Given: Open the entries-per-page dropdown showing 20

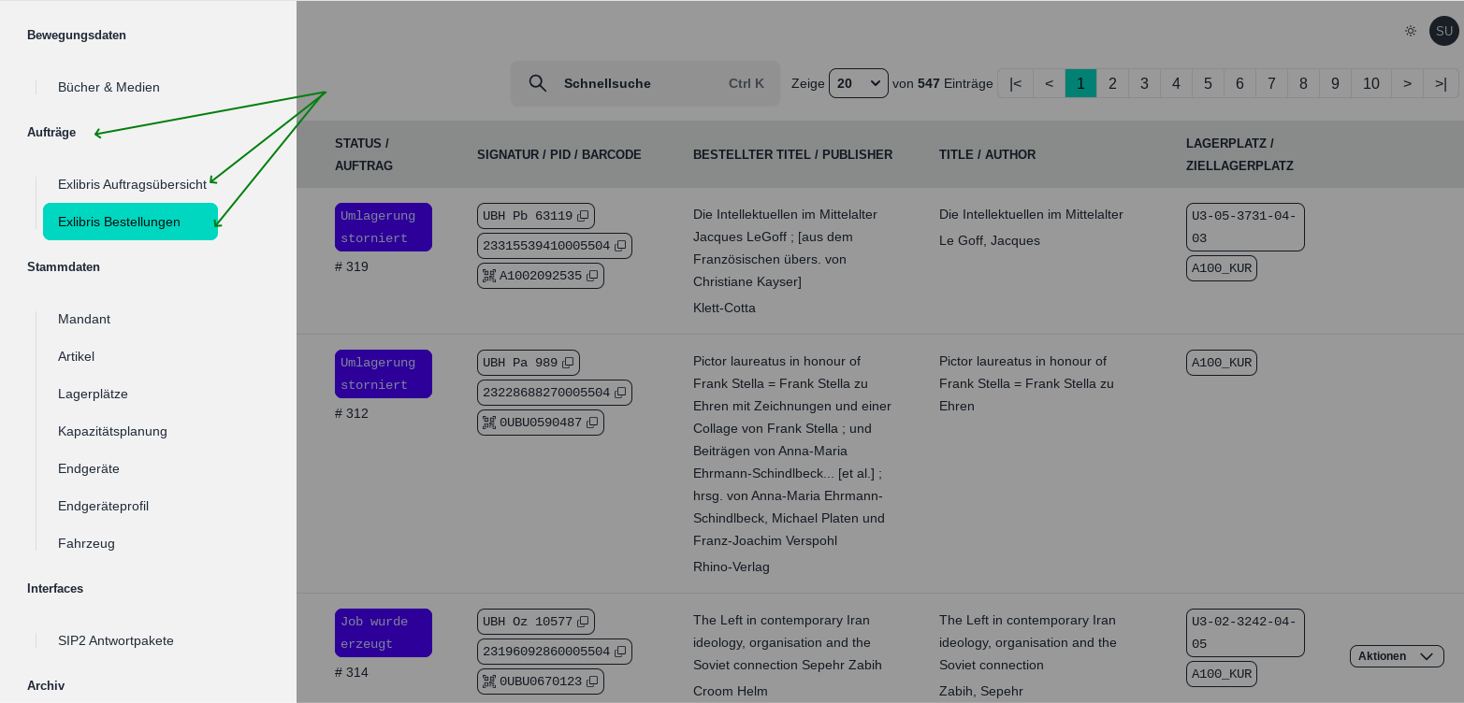Looking at the screenshot, I should point(858,83).
